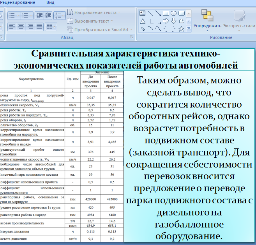Select the straight Line shape
Screen dimensions: 256x245
(150, 13)
